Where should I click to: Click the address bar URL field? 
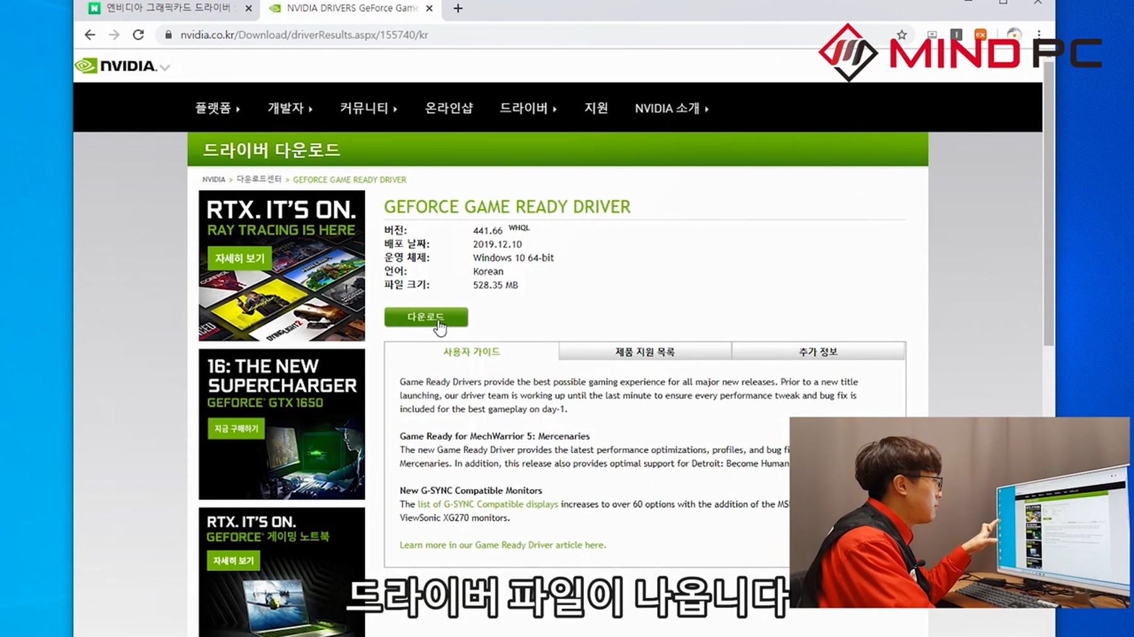click(x=304, y=35)
